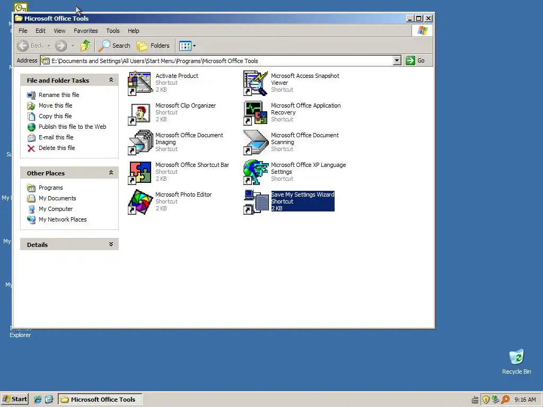Open the File menu
543x407 pixels.
[x=23, y=31]
